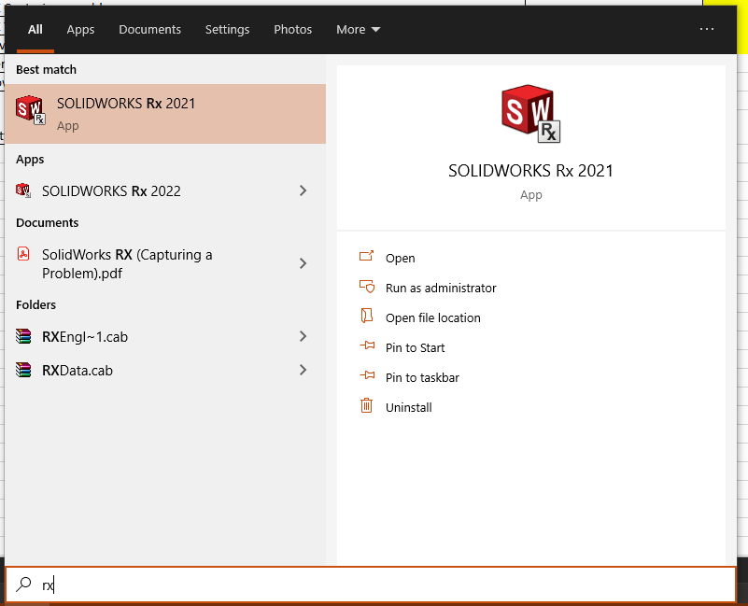Image resolution: width=748 pixels, height=606 pixels.
Task: Select the SOLIDWORKS Rx 2022 app icon
Action: click(22, 190)
